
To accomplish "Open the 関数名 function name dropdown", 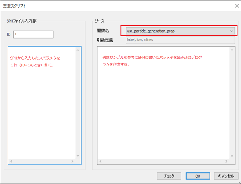I will coord(180,31).
